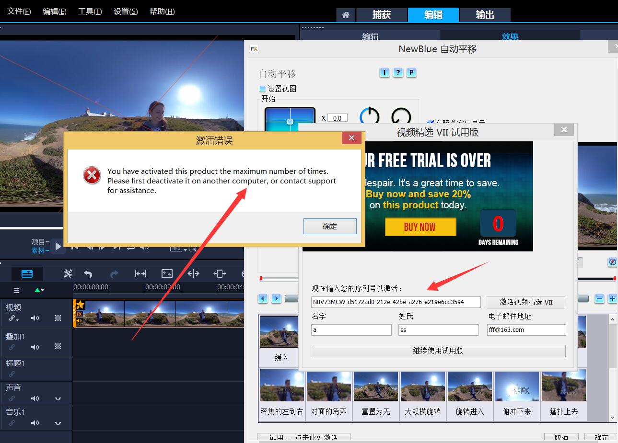Mute the 声音 track speaker icon
The width and height of the screenshot is (618, 443).
point(35,398)
